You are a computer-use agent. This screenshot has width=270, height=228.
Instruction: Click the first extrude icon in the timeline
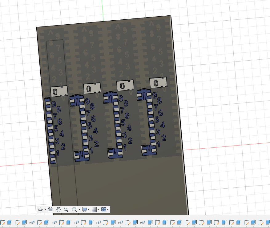pos(9,222)
